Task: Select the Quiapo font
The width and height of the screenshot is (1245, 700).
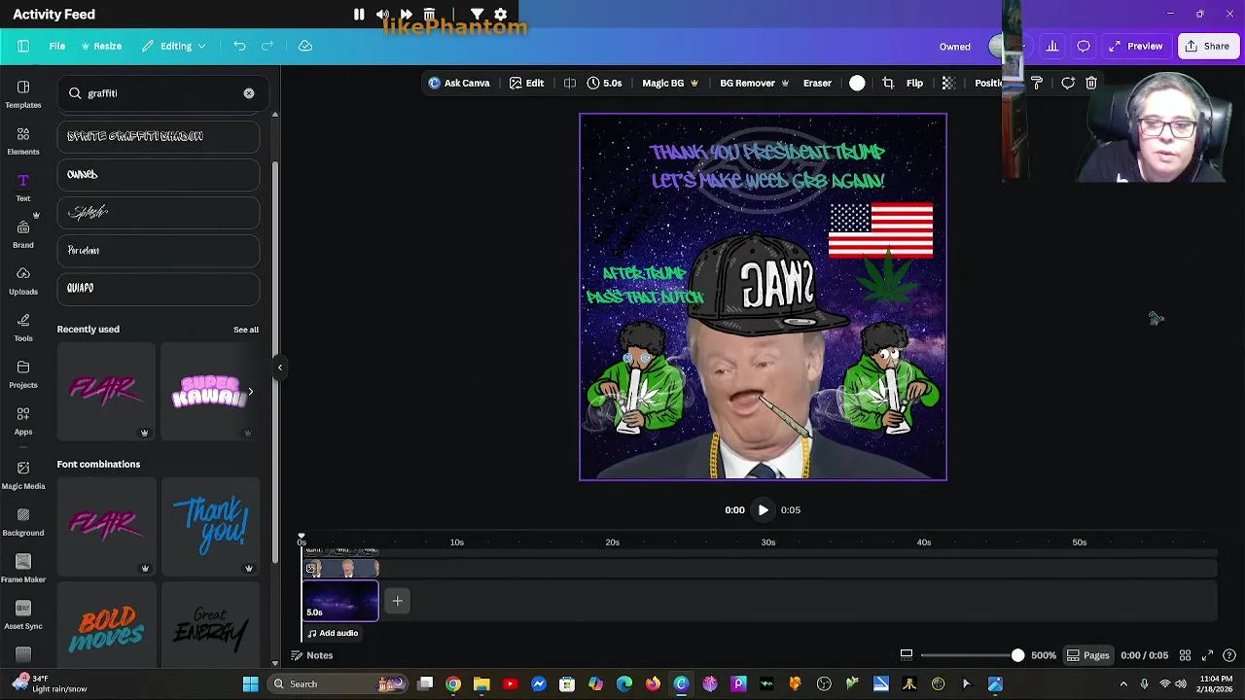Action: coord(159,288)
